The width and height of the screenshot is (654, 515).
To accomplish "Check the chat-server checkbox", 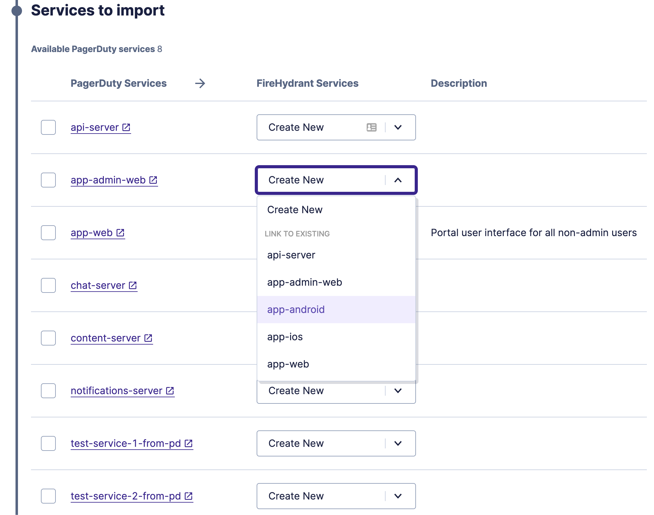I will tap(48, 285).
